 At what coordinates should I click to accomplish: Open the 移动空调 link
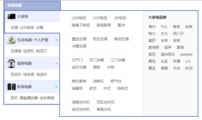click(x=122, y=39)
